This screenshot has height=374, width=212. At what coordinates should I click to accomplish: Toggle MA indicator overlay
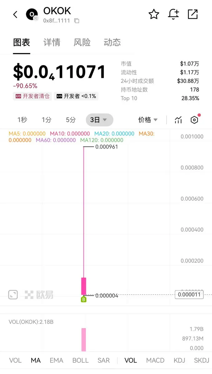(x=36, y=360)
